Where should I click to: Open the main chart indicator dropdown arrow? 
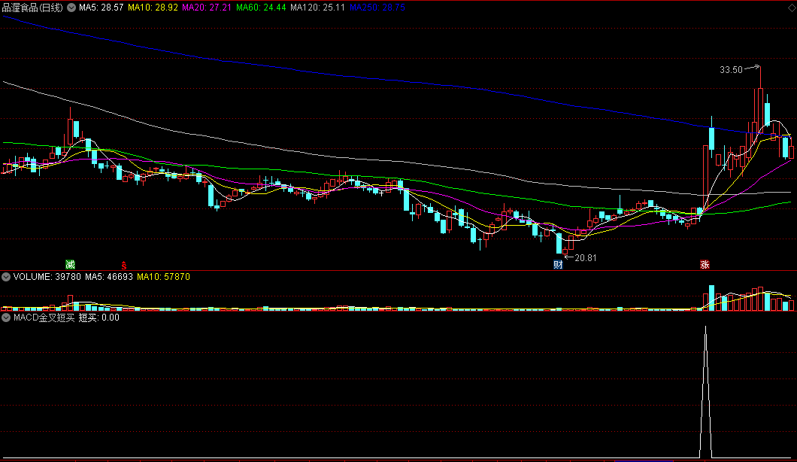[71, 8]
